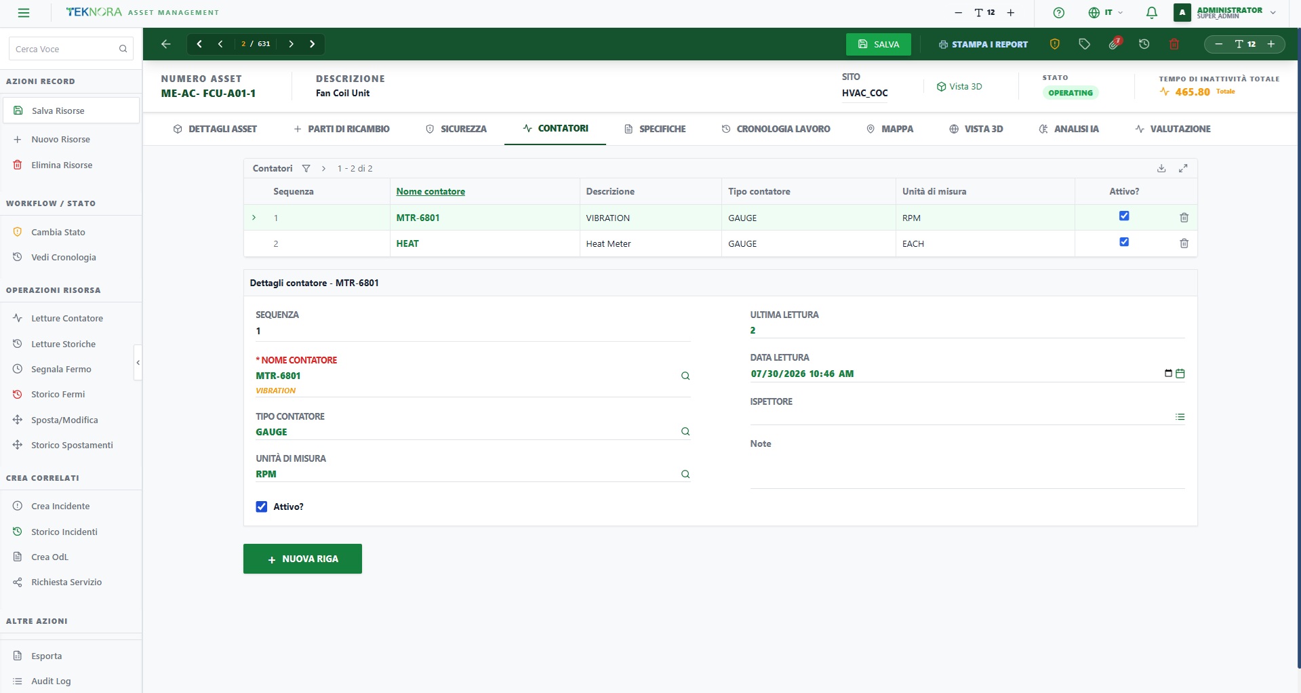Download the Contatori table
1301x693 pixels.
(x=1161, y=168)
